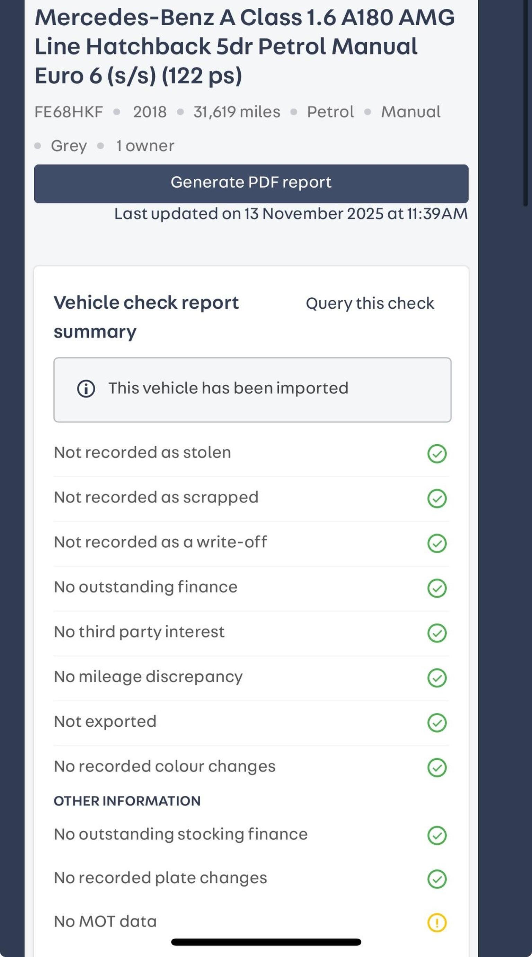Click the info icon beside imported notice

tap(86, 388)
